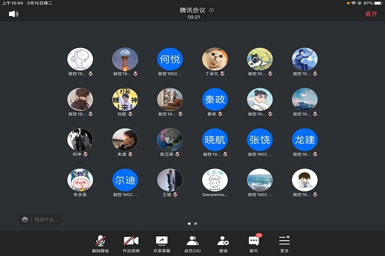Tap the emoji smiley icon

[x=25, y=220]
